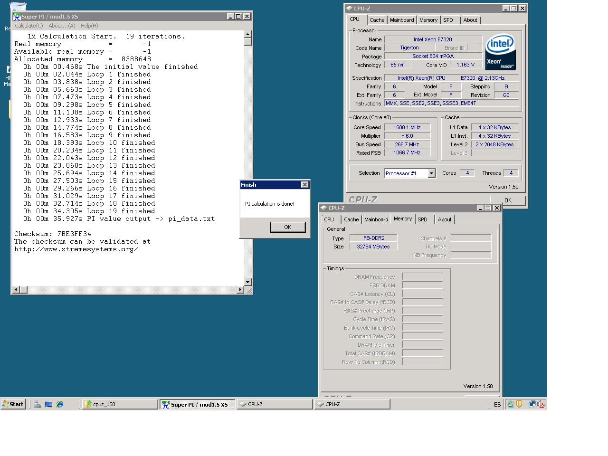Open the SPD tab in the CPU-Z processor window
Viewport: 608px width, 456px height.
448,20
